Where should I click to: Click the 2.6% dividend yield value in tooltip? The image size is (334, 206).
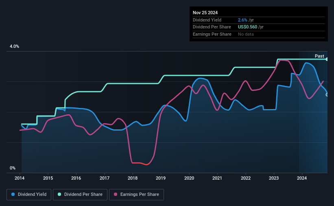coord(242,20)
